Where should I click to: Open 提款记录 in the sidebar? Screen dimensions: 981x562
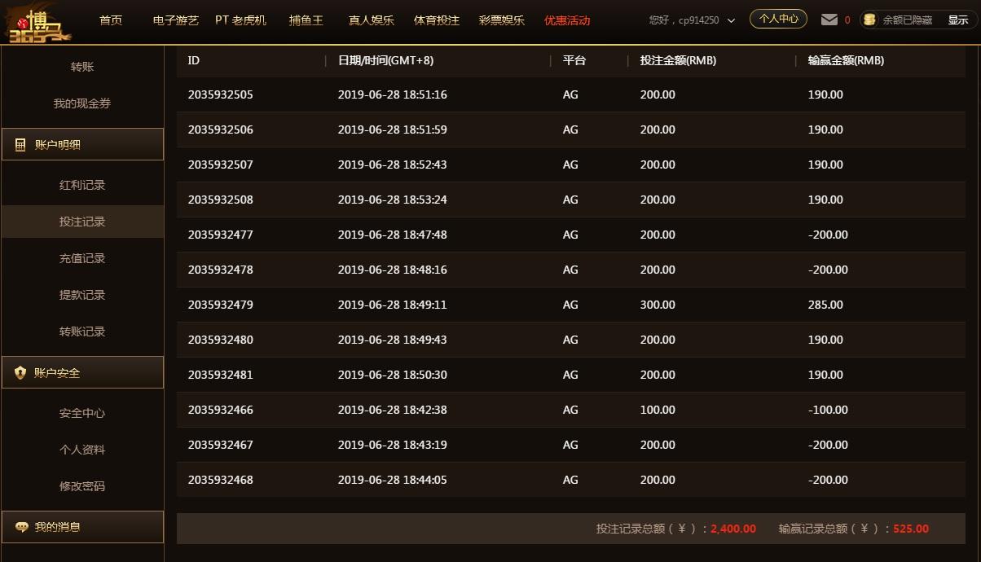click(x=82, y=295)
